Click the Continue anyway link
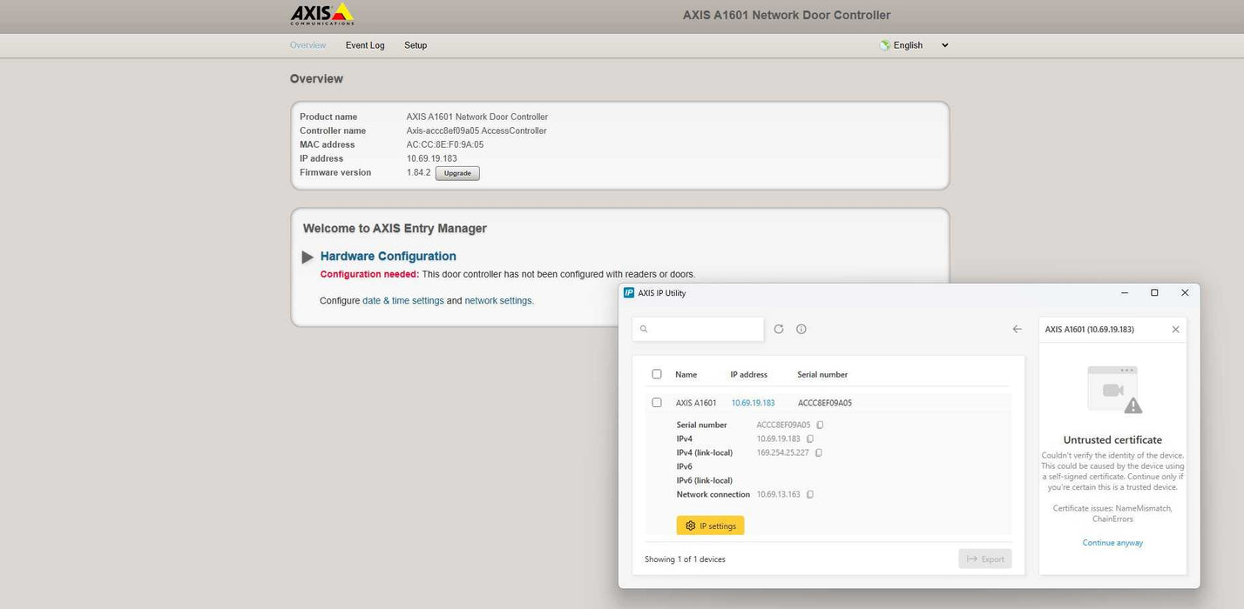Viewport: 1244px width, 609px height. pyautogui.click(x=1112, y=543)
